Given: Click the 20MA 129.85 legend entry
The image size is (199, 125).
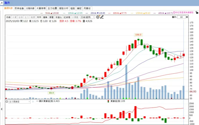Looking at the screenshot, I should (x=95, y=13).
